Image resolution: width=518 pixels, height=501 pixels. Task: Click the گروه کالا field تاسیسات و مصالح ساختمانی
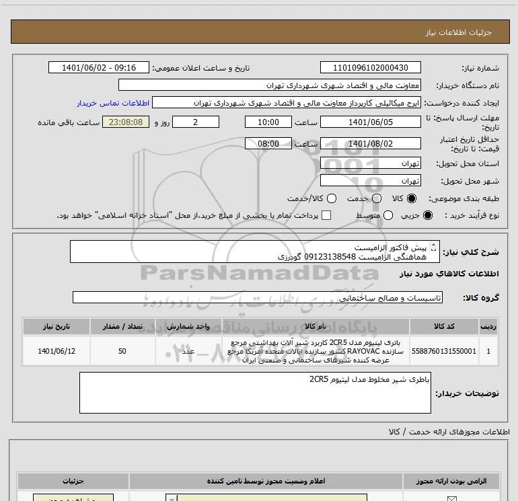tap(258, 297)
